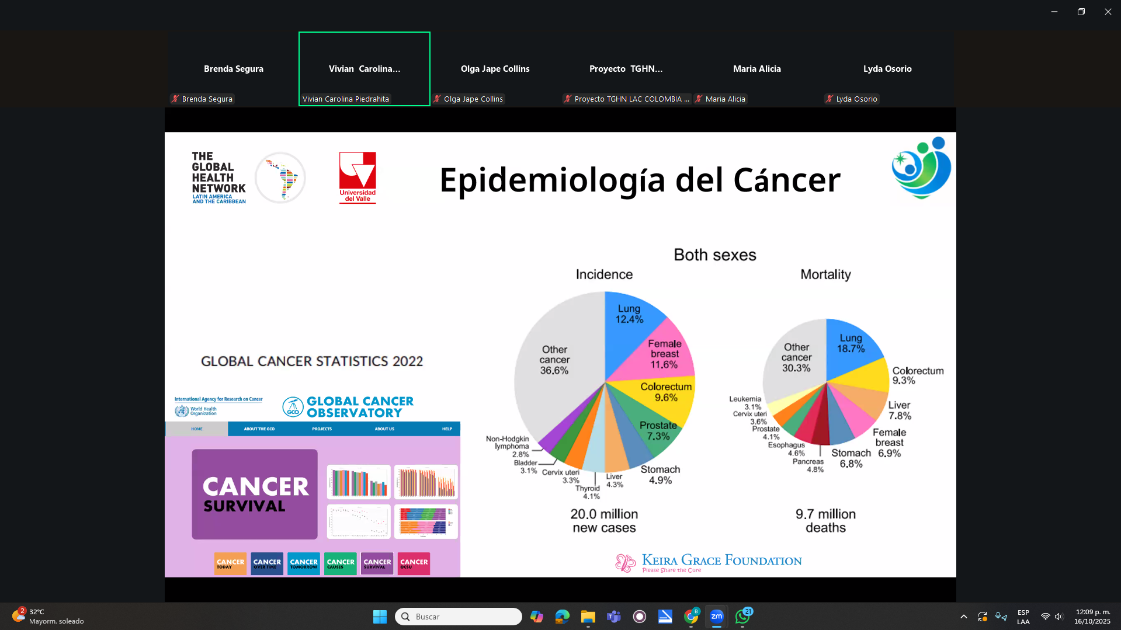Open the Windows Start menu

pyautogui.click(x=380, y=617)
